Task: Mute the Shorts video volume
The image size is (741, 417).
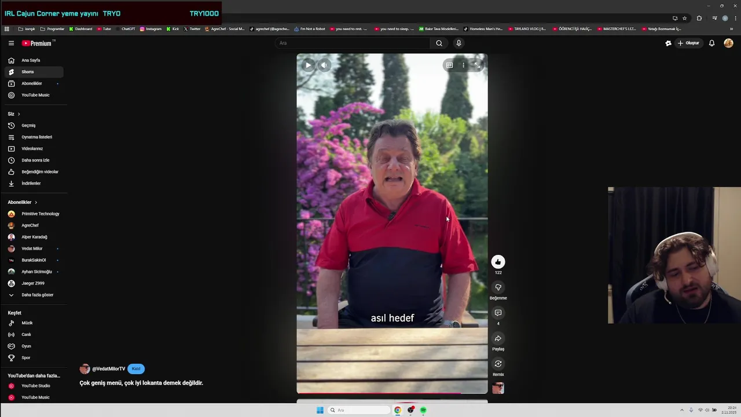Action: 324,65
